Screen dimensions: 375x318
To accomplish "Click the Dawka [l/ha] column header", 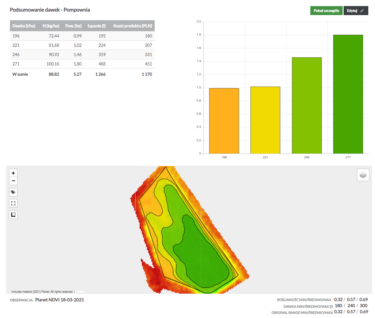I will pyautogui.click(x=24, y=26).
